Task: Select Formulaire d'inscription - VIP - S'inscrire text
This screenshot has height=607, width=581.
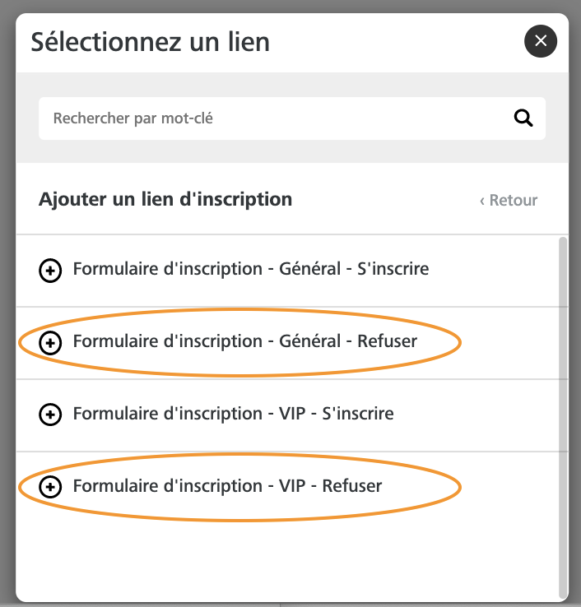Action: pos(234,414)
